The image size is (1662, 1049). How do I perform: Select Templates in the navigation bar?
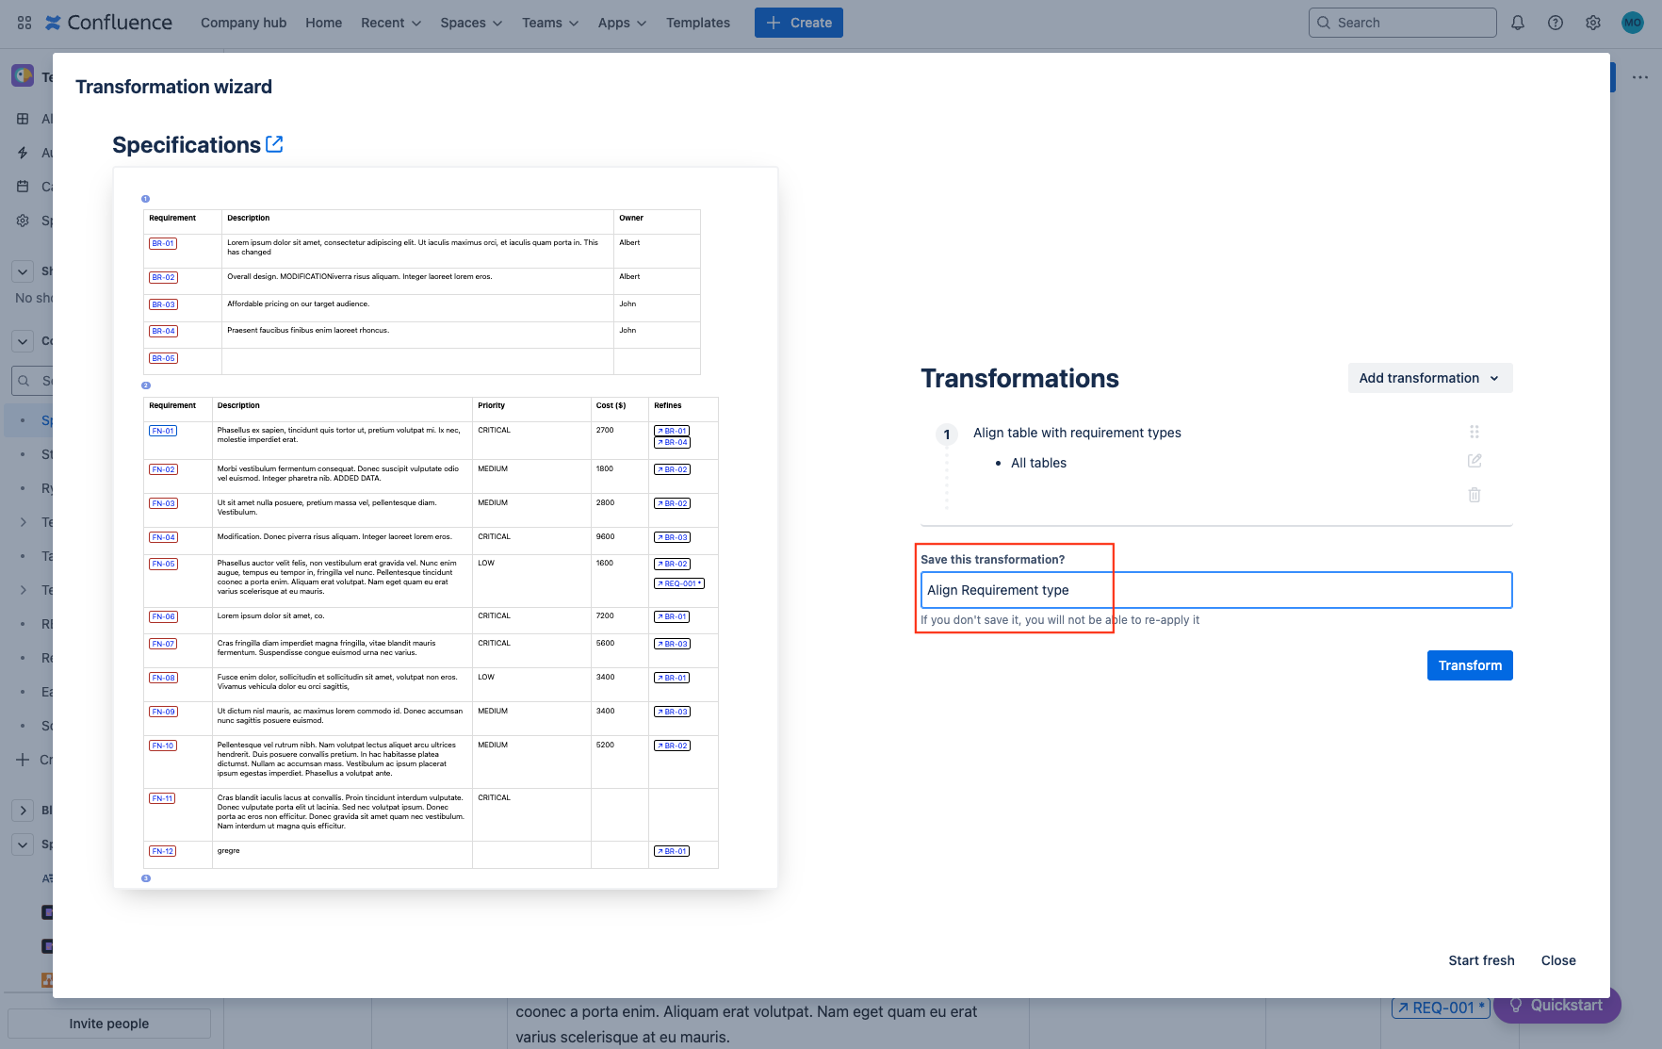[697, 22]
